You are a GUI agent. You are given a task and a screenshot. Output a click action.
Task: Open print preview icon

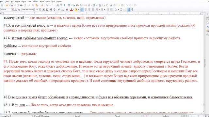(x=25, y=5)
